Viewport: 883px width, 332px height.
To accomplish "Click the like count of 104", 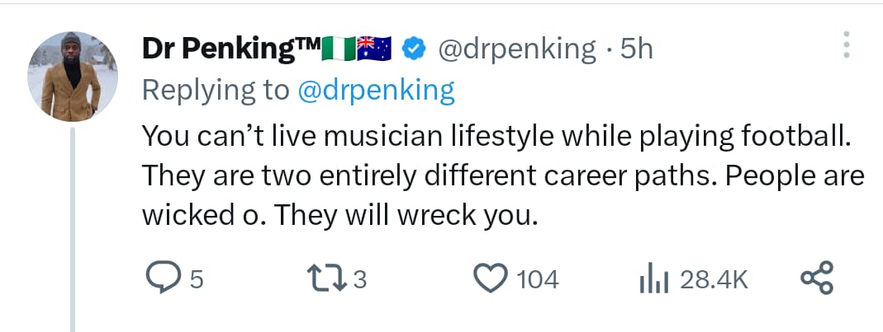I will [x=537, y=280].
